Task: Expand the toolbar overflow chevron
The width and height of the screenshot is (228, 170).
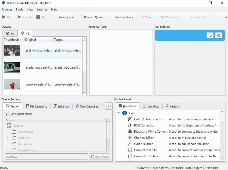Action: pos(226,17)
